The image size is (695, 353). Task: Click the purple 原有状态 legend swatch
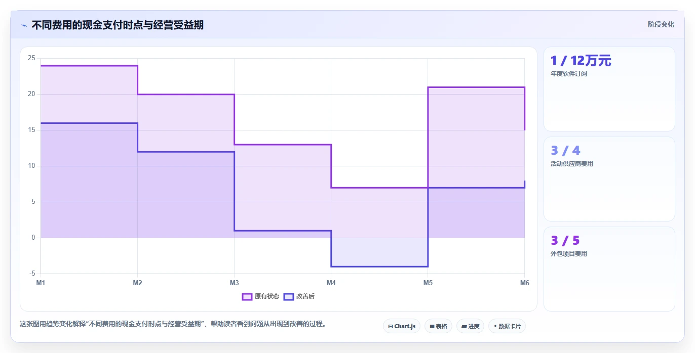click(x=247, y=296)
